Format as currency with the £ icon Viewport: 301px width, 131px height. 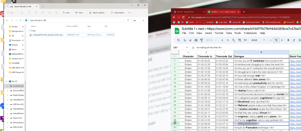click(222, 40)
